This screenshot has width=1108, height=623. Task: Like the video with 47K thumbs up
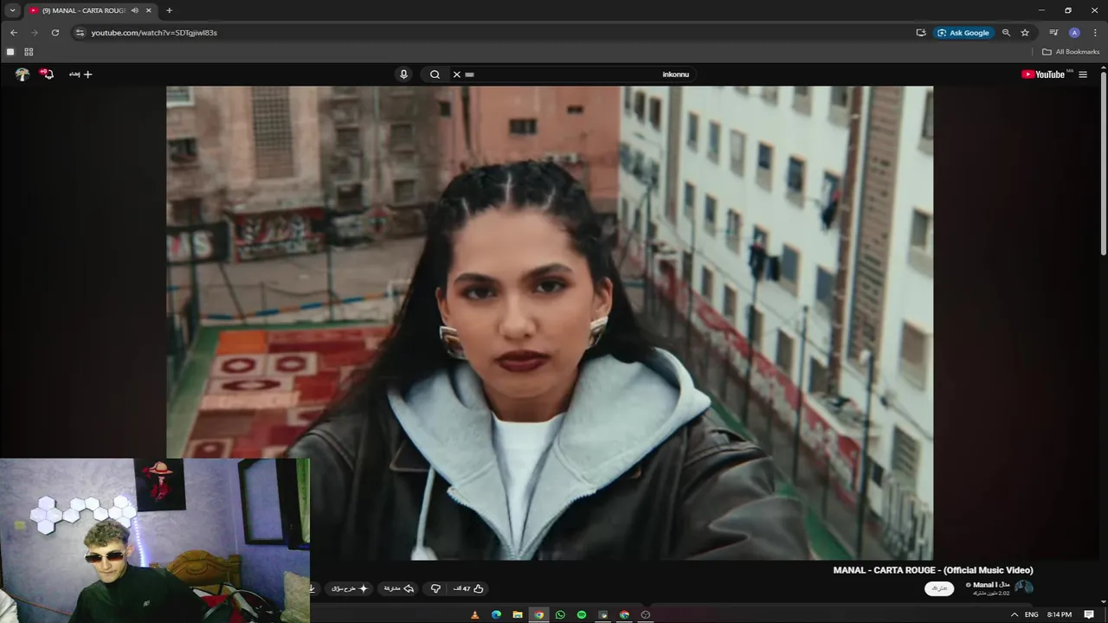point(468,588)
